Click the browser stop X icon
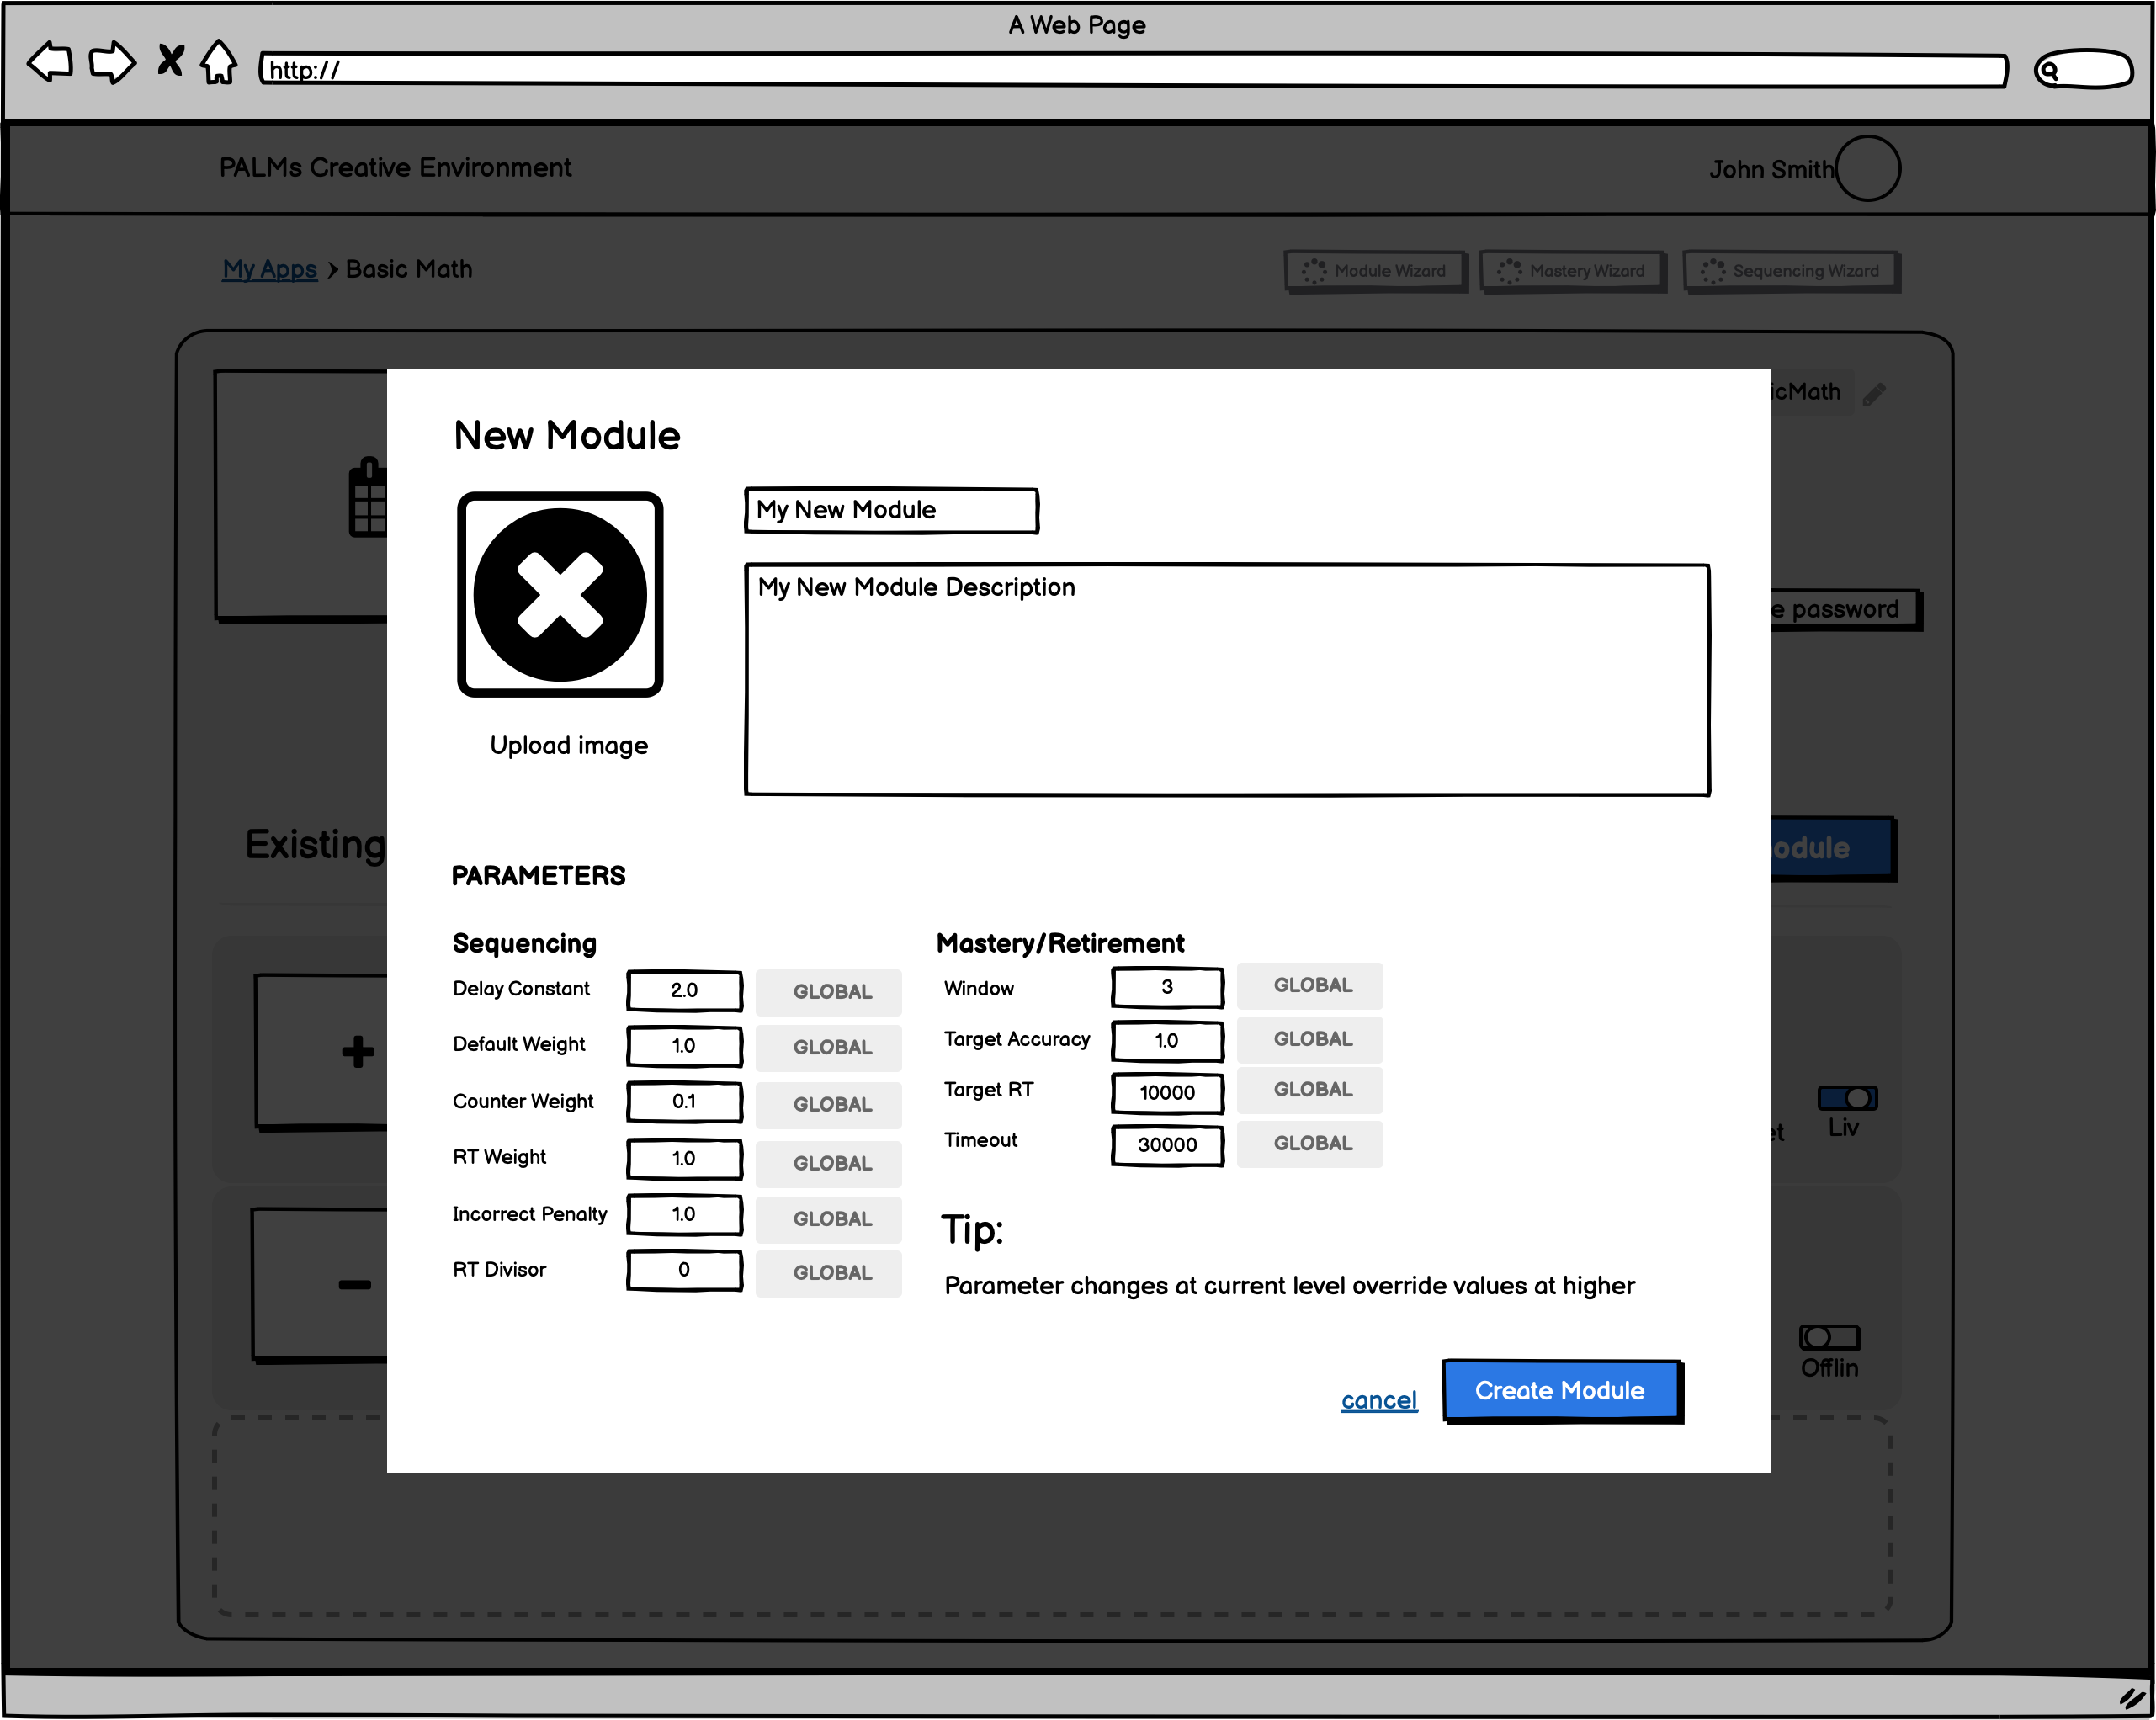 (171, 61)
